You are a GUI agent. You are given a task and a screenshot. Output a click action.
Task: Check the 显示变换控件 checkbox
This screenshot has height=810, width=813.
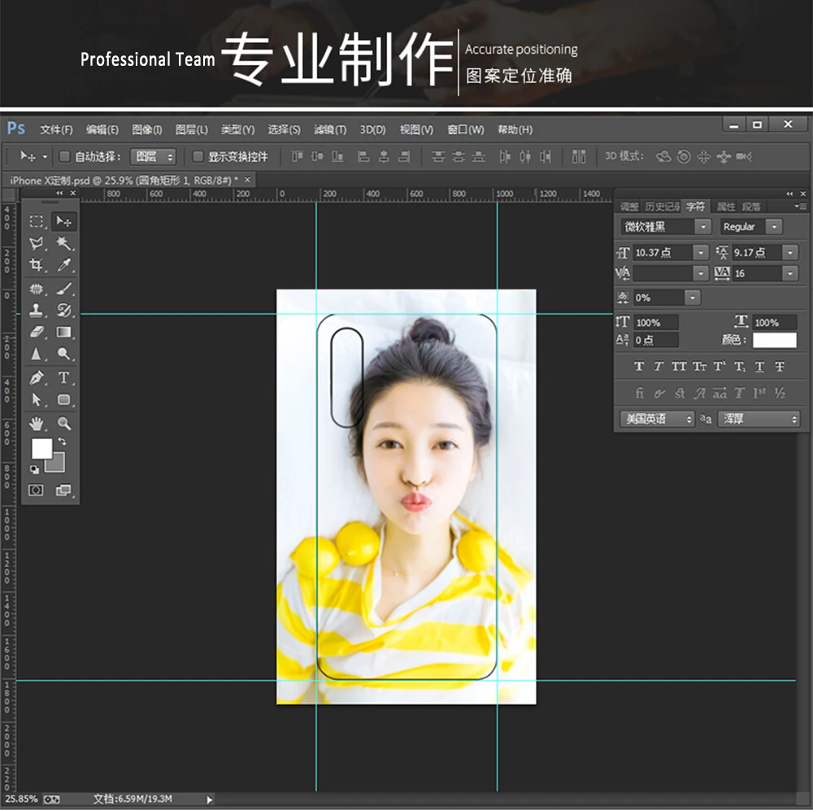198,156
